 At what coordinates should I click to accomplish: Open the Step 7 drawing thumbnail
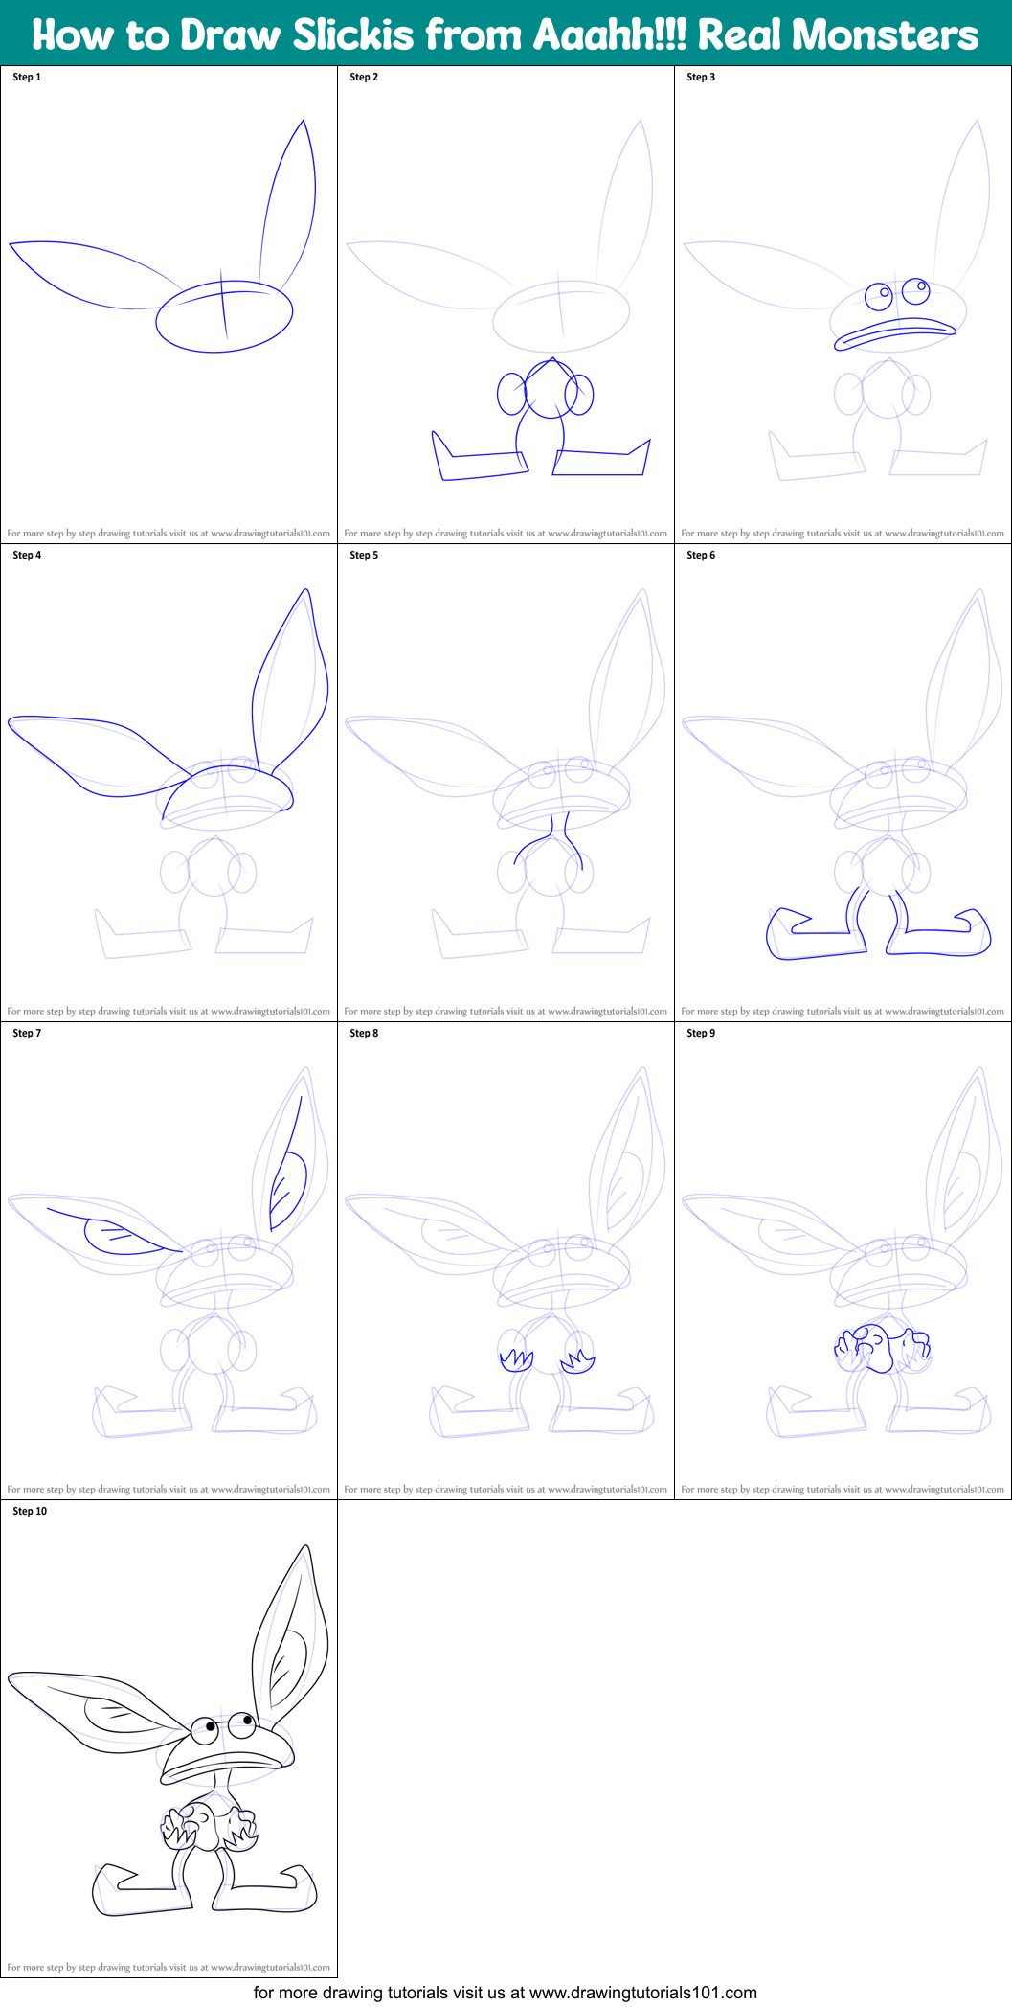(x=169, y=1261)
